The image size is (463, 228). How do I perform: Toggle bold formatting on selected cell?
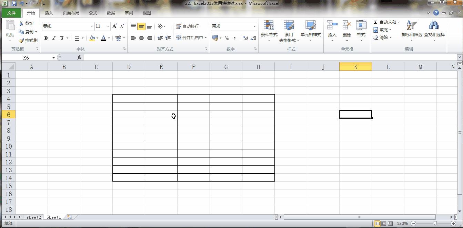point(46,38)
